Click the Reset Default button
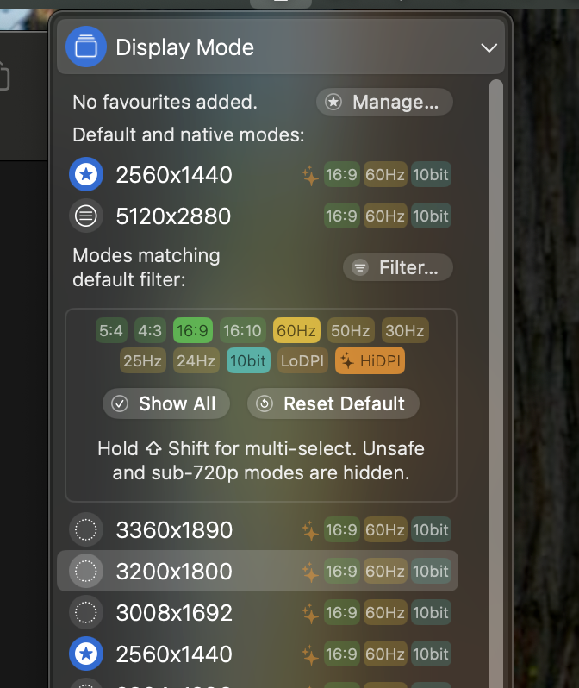Image resolution: width=579 pixels, height=688 pixels. coord(333,403)
